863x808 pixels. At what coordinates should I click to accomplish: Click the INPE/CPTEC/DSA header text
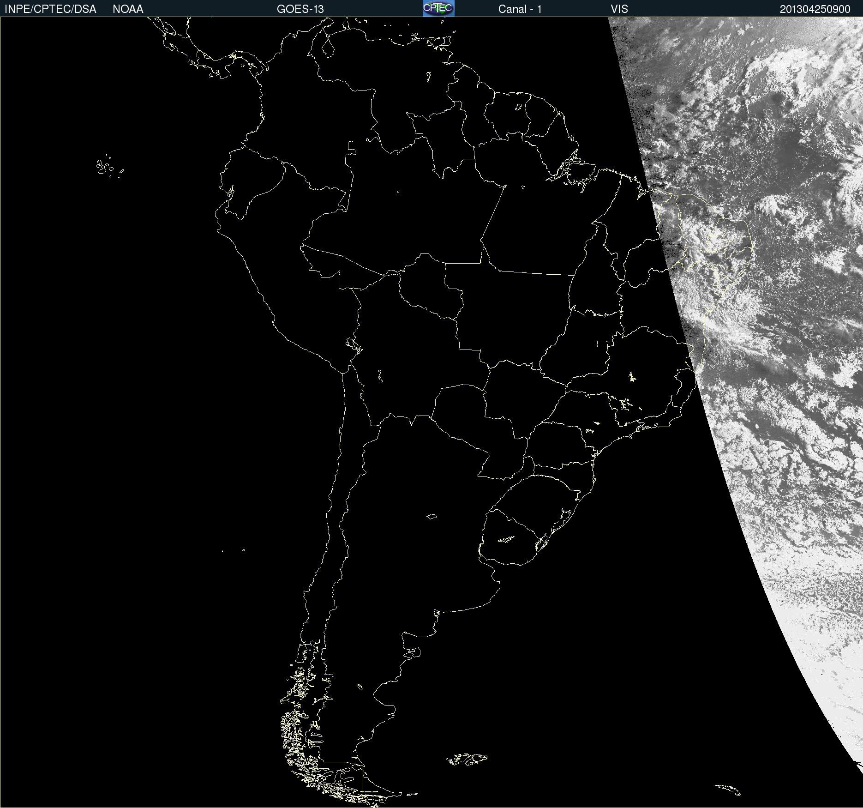pyautogui.click(x=50, y=9)
